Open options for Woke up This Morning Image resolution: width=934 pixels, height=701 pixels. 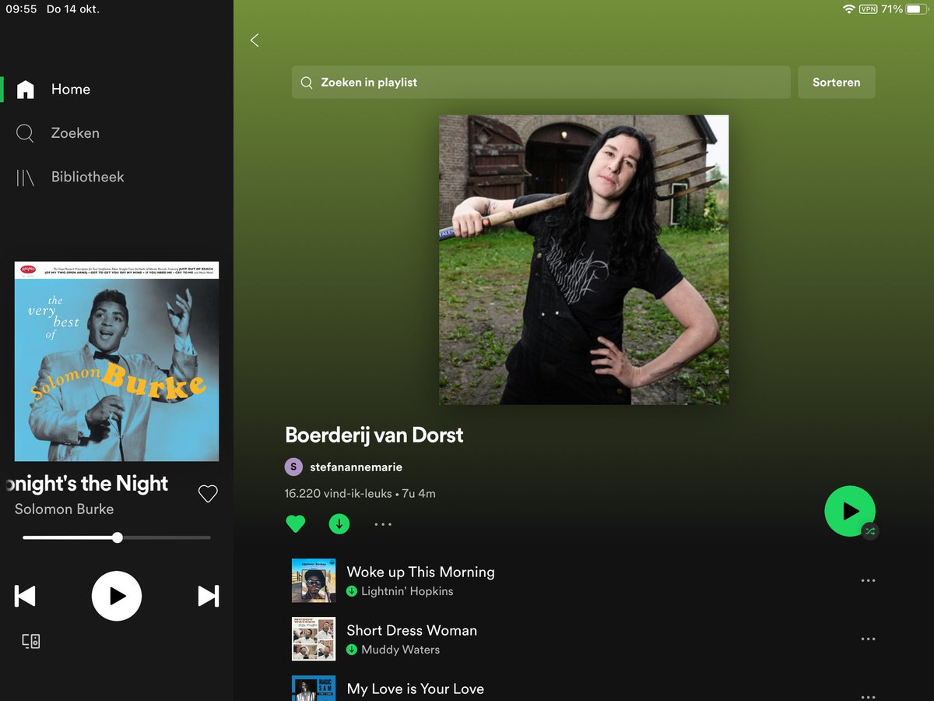(868, 580)
